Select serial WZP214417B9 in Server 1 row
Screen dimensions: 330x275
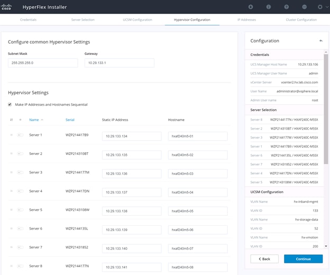(x=77, y=135)
